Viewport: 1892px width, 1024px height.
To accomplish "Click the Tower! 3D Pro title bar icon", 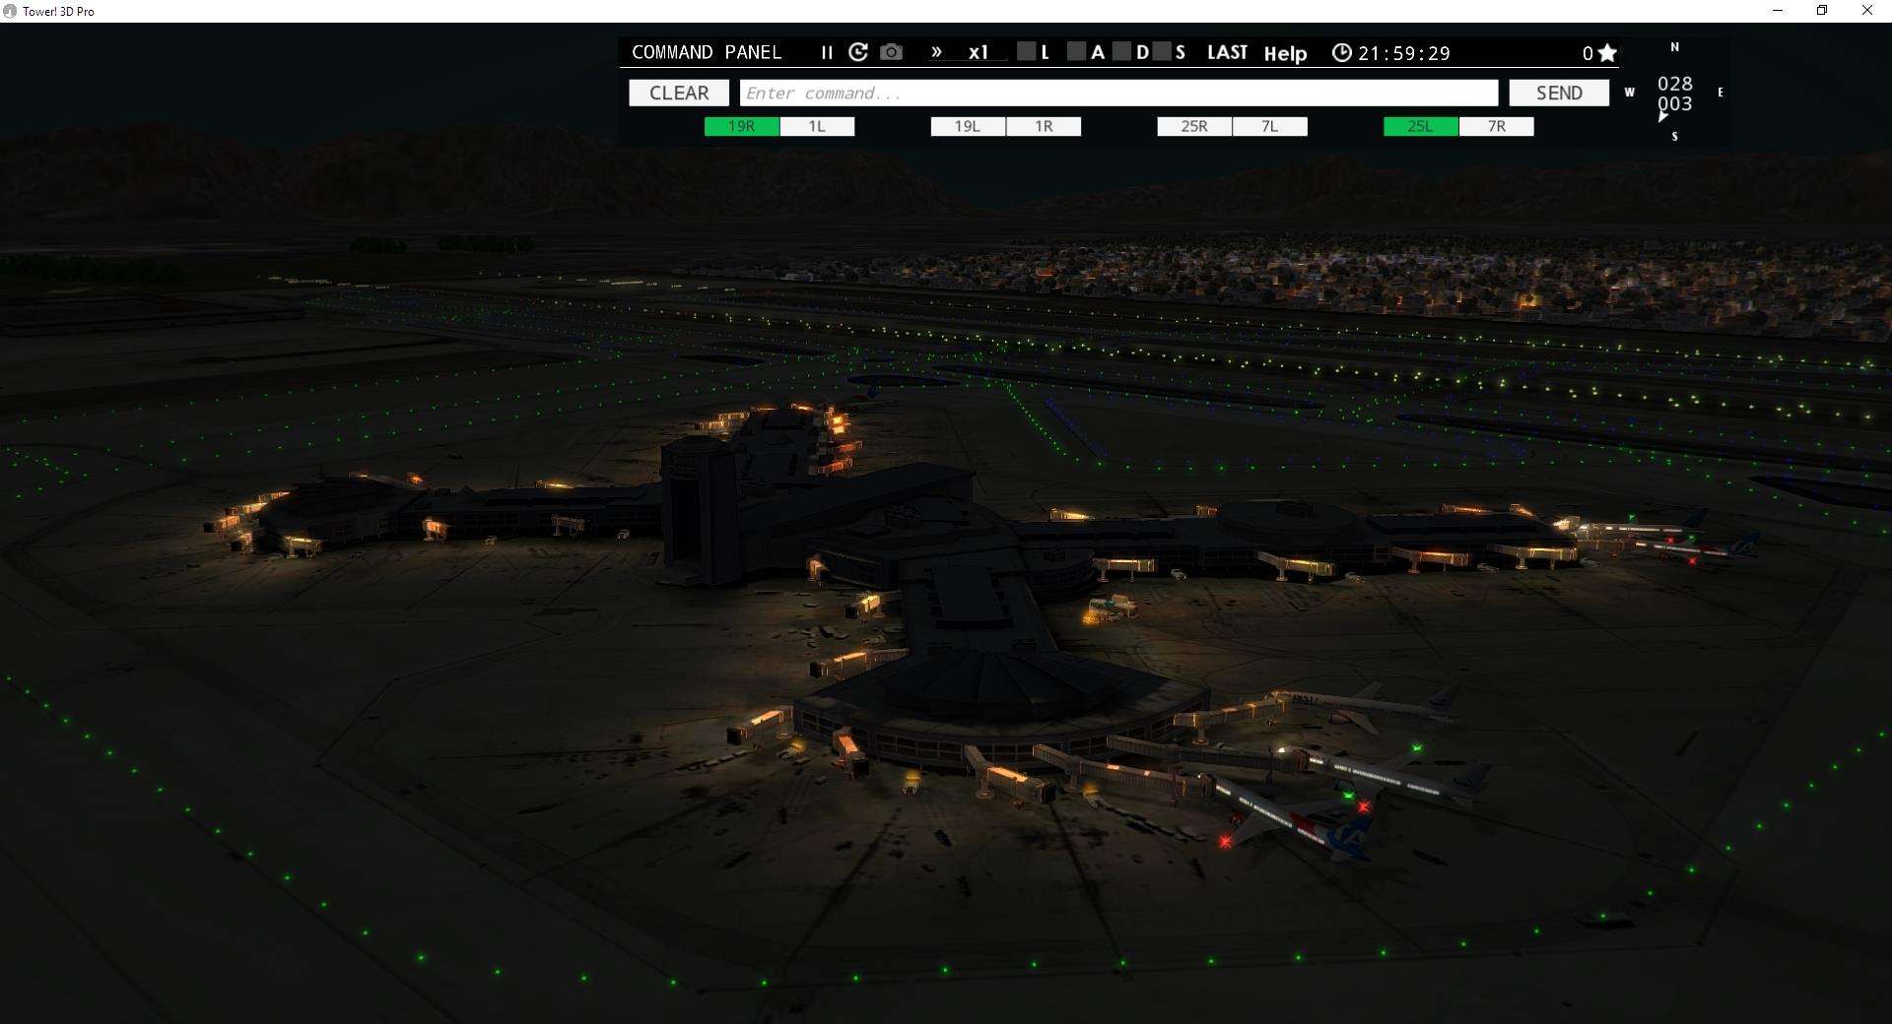I will [x=10, y=11].
